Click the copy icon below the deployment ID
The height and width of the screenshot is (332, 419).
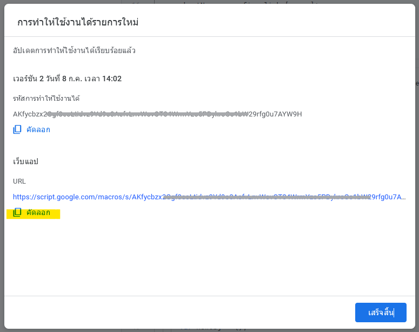[x=17, y=129]
